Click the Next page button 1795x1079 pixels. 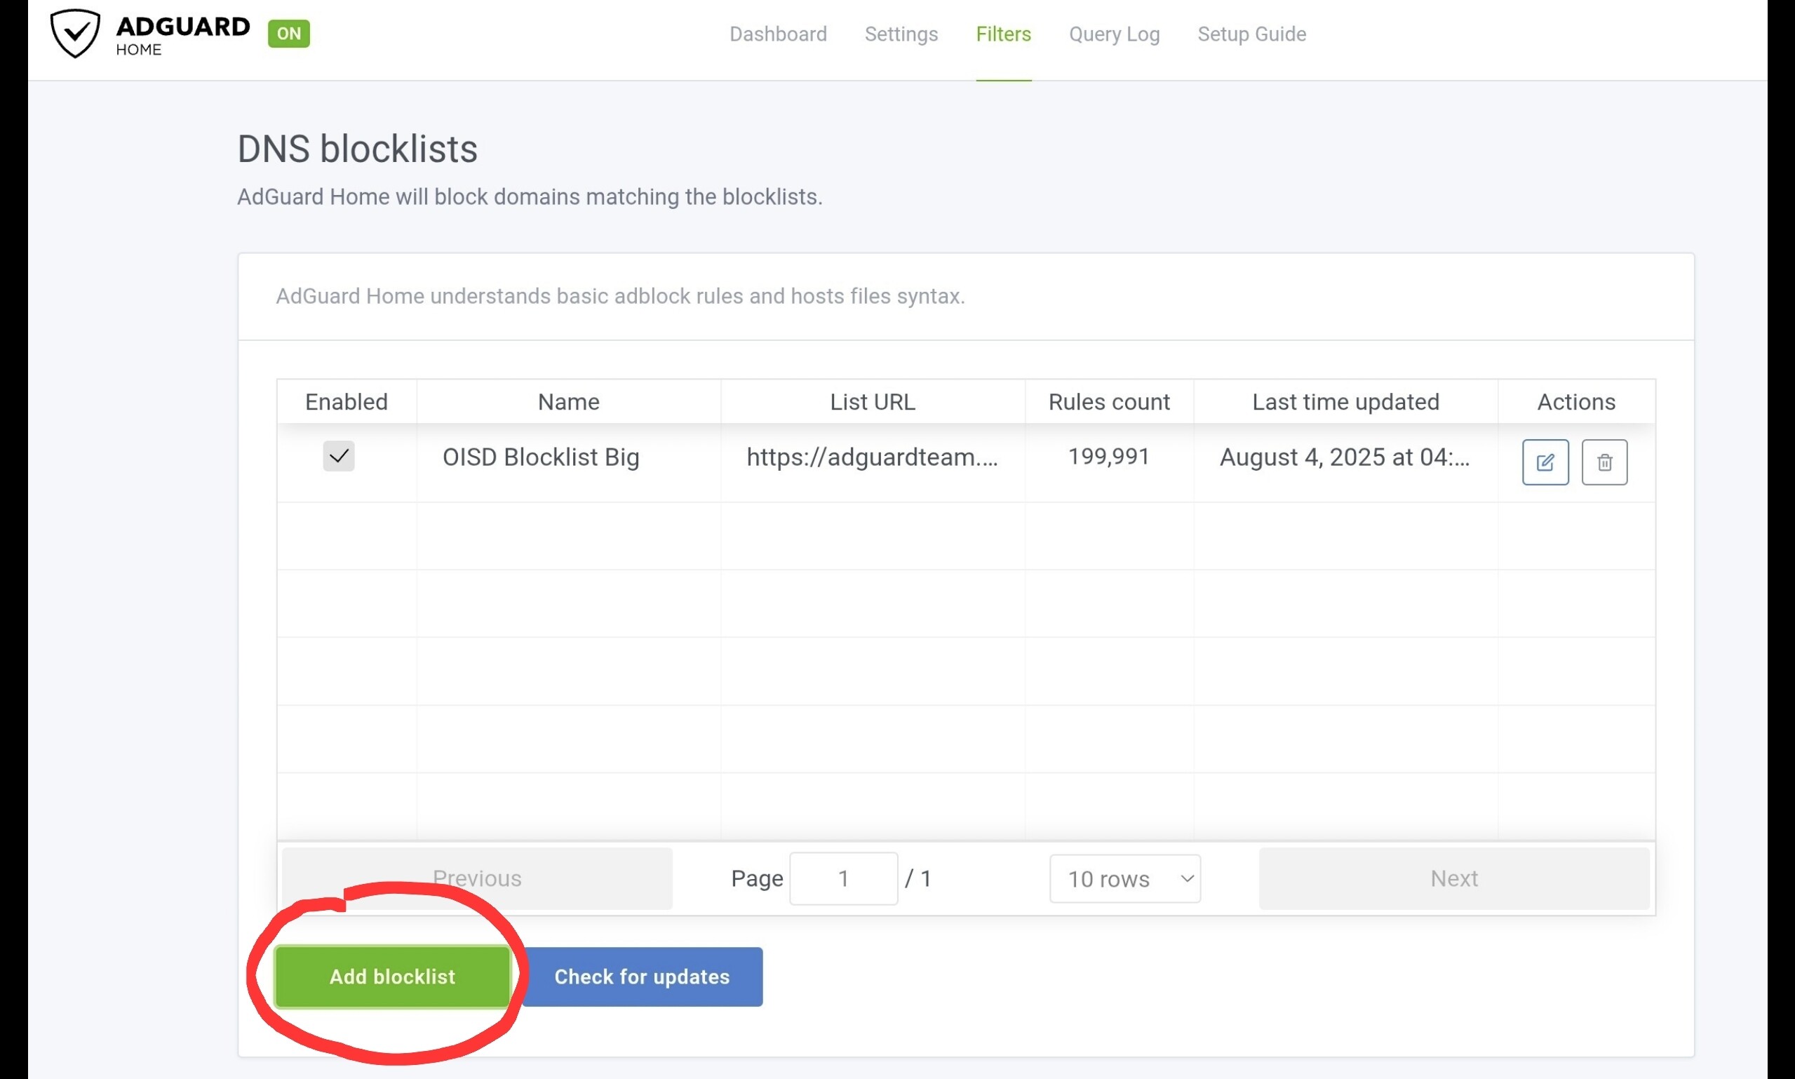(x=1453, y=878)
